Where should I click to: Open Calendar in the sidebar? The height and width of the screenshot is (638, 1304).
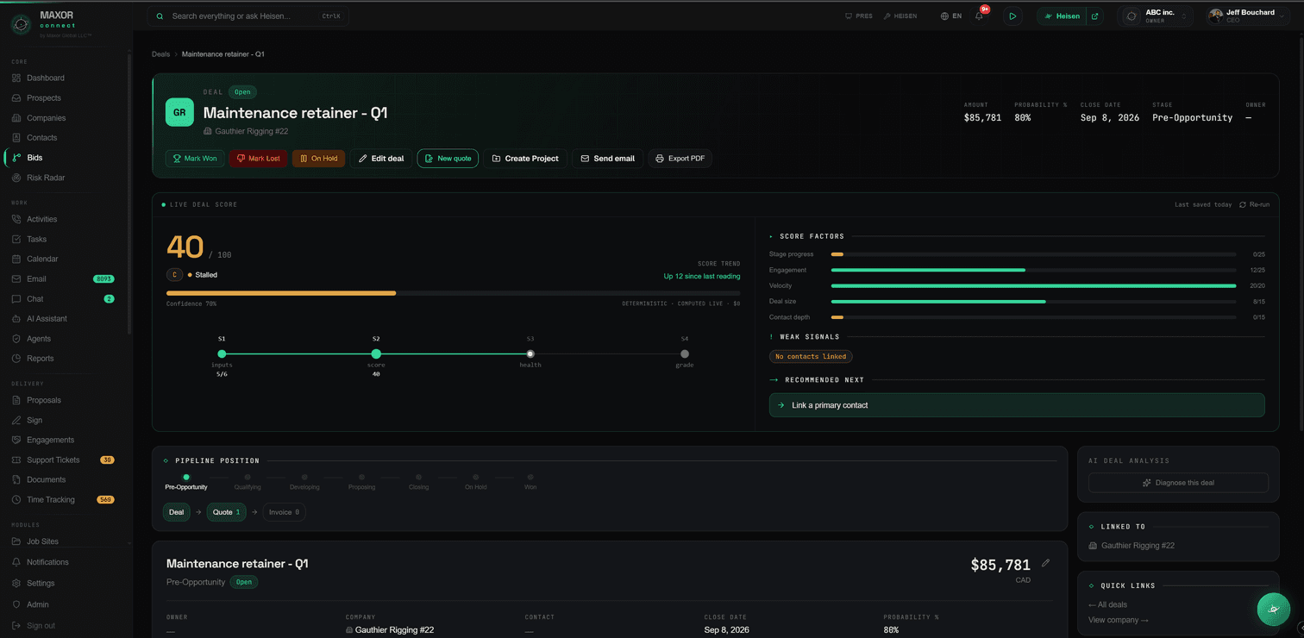coord(42,259)
